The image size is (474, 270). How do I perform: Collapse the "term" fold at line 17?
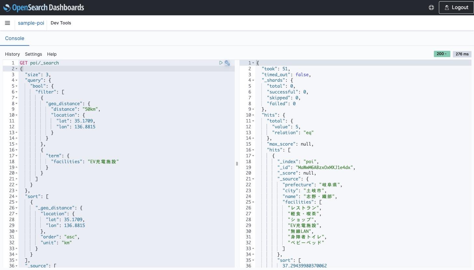click(17, 156)
